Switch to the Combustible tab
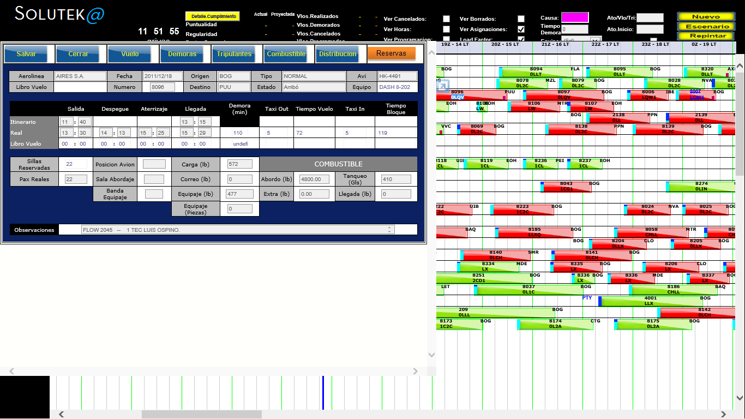The width and height of the screenshot is (745, 419). [x=286, y=54]
